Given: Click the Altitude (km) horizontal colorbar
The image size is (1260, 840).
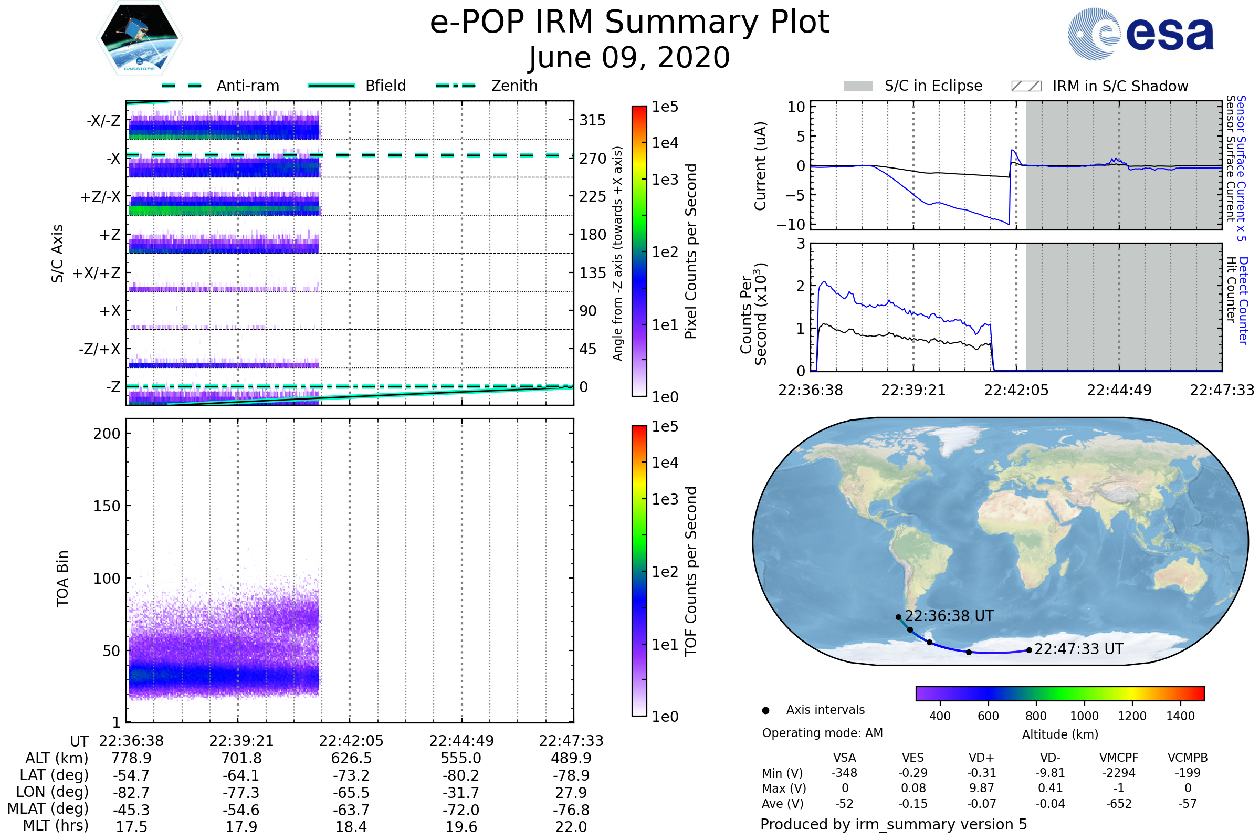Looking at the screenshot, I should [x=1059, y=693].
